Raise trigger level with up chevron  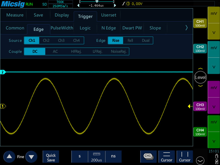tap(200, 69)
